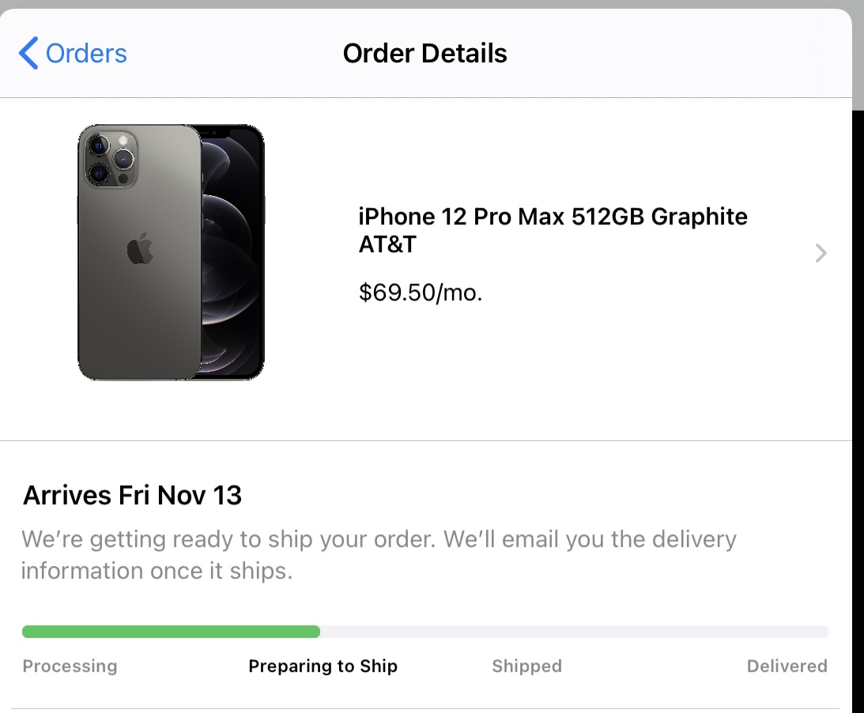Tap the camera module on phone image
The width and height of the screenshot is (864, 713).
pyautogui.click(x=111, y=158)
